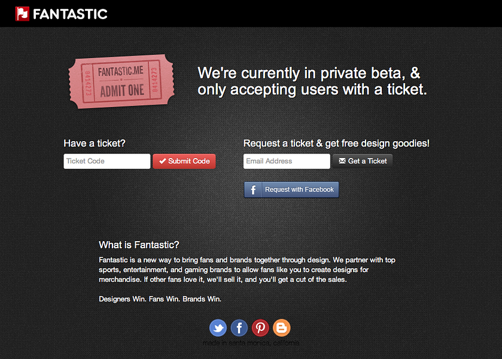This screenshot has height=359, width=502.
Task: Click the envelope icon on Get a Ticket
Action: [x=343, y=160]
